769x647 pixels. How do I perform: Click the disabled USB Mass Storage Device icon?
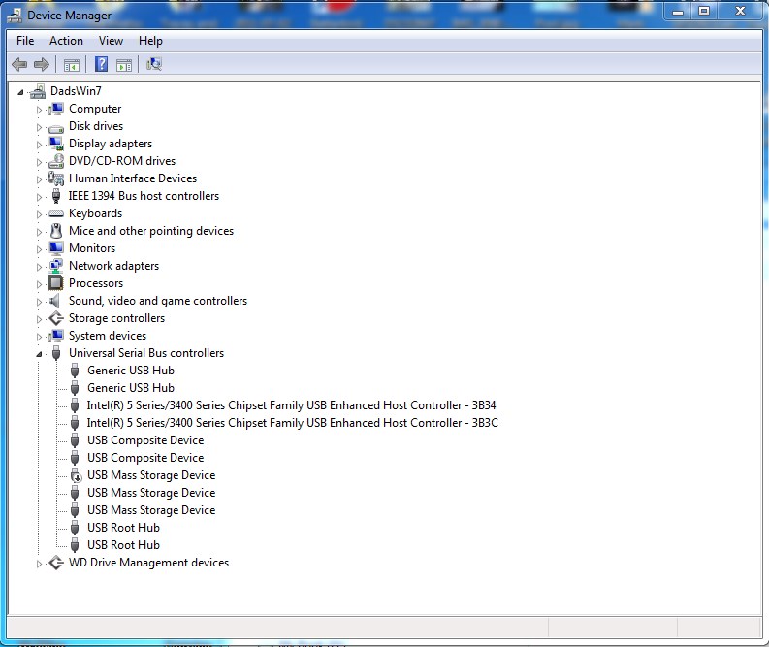click(x=75, y=475)
